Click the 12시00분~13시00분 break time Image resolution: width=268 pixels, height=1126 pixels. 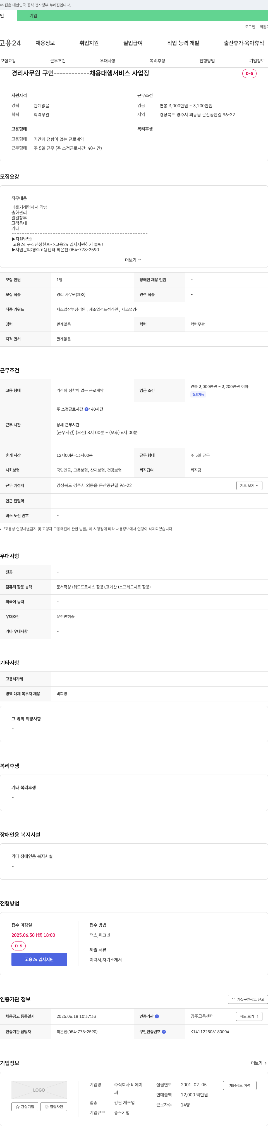(74, 455)
